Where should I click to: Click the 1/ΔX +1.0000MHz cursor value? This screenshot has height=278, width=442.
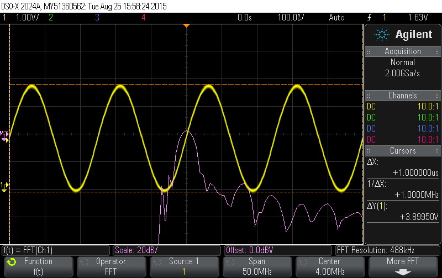[417, 195]
